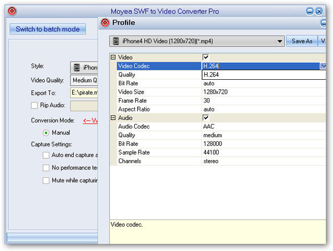Click the progress bar at window bottom
The image size is (333, 251).
(x=52, y=238)
